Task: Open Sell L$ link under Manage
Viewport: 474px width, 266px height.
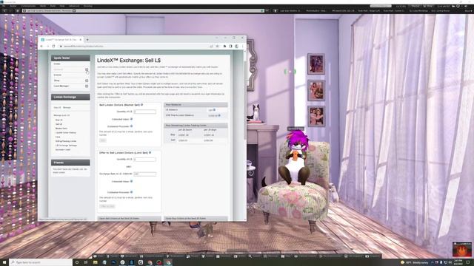Action: (x=59, y=124)
